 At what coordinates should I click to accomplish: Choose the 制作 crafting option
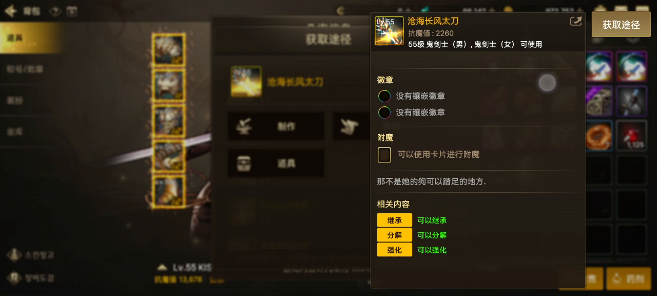click(x=276, y=126)
